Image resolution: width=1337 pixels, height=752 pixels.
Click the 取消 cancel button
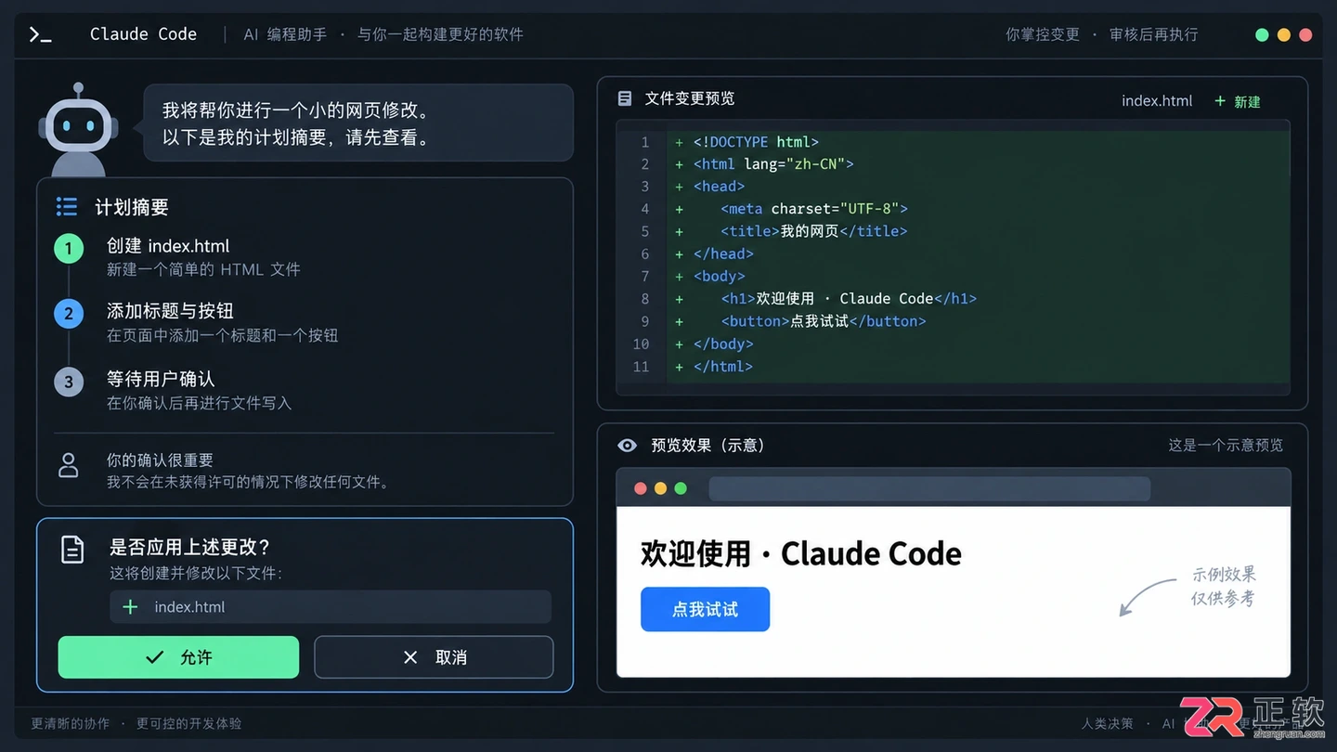click(434, 657)
